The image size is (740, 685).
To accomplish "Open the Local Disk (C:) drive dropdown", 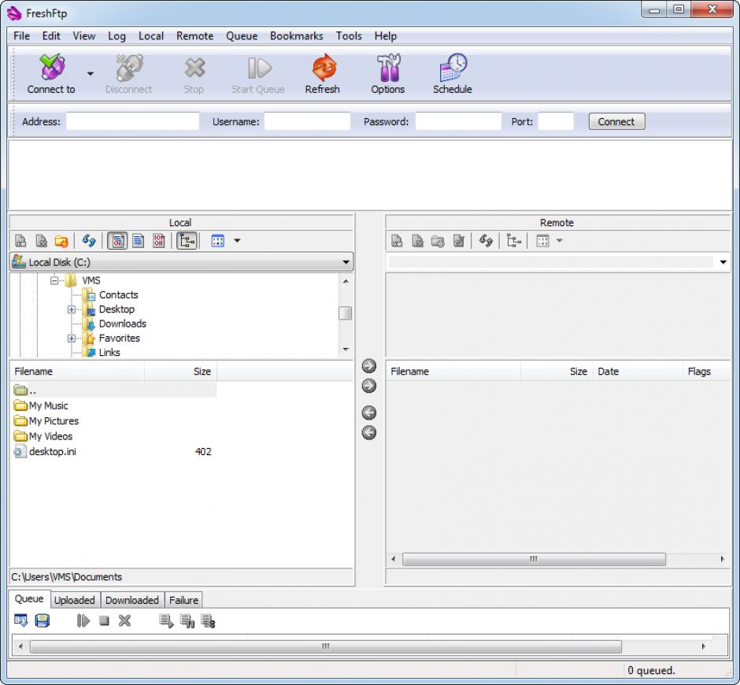I will click(x=181, y=262).
